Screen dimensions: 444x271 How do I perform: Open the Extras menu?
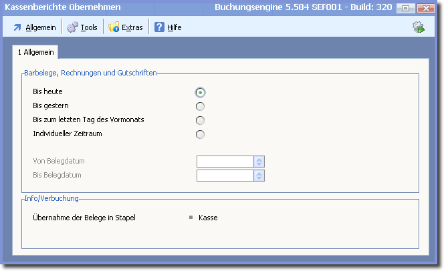(x=132, y=27)
